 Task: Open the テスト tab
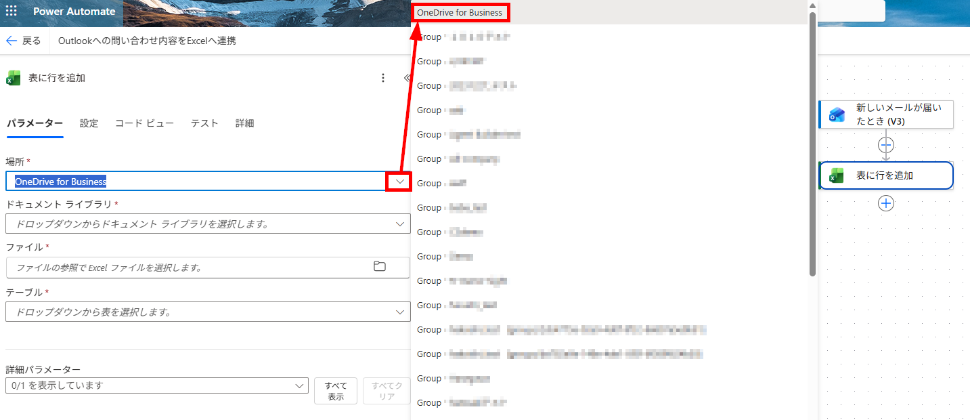coord(204,123)
